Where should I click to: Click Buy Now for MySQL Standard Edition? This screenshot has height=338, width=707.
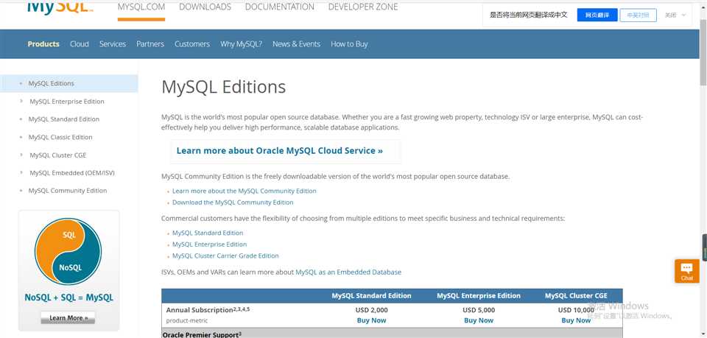point(371,320)
